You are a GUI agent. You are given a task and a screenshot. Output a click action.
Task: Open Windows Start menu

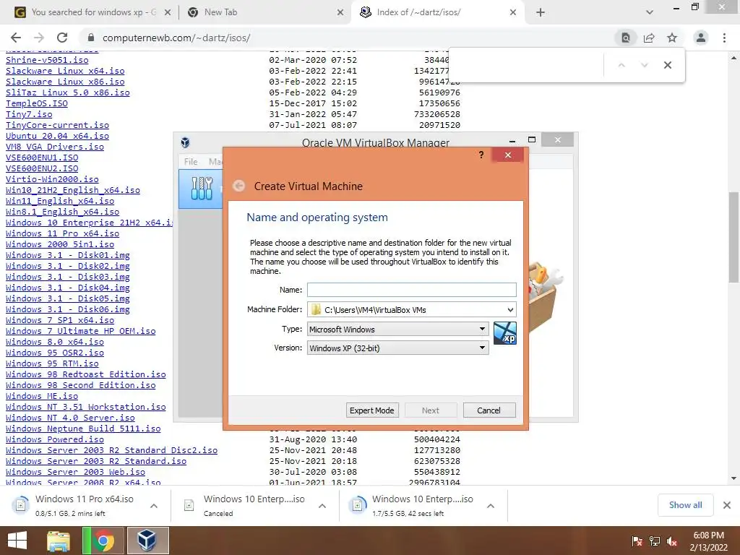[17, 541]
